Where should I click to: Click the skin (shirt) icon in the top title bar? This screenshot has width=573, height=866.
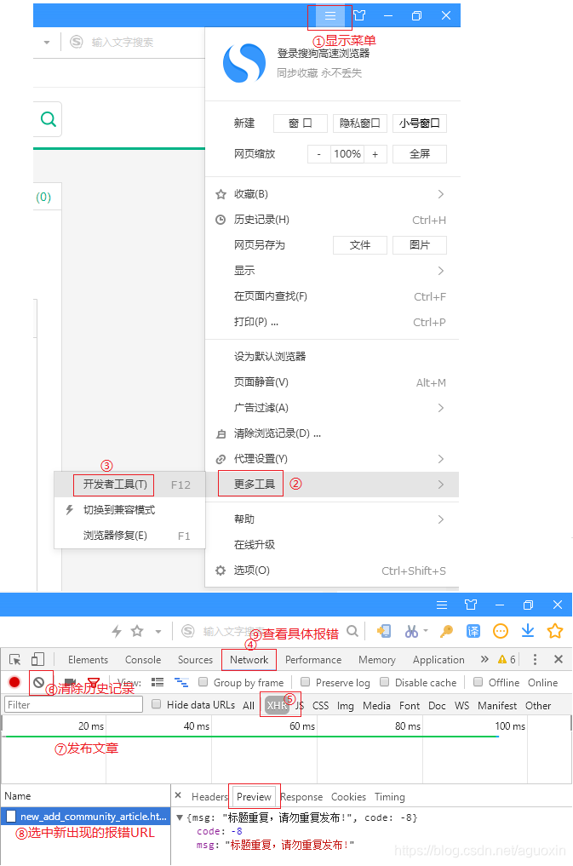[x=359, y=15]
